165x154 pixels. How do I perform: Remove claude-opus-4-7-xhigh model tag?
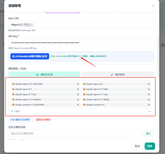pyautogui.click(x=149, y=99)
